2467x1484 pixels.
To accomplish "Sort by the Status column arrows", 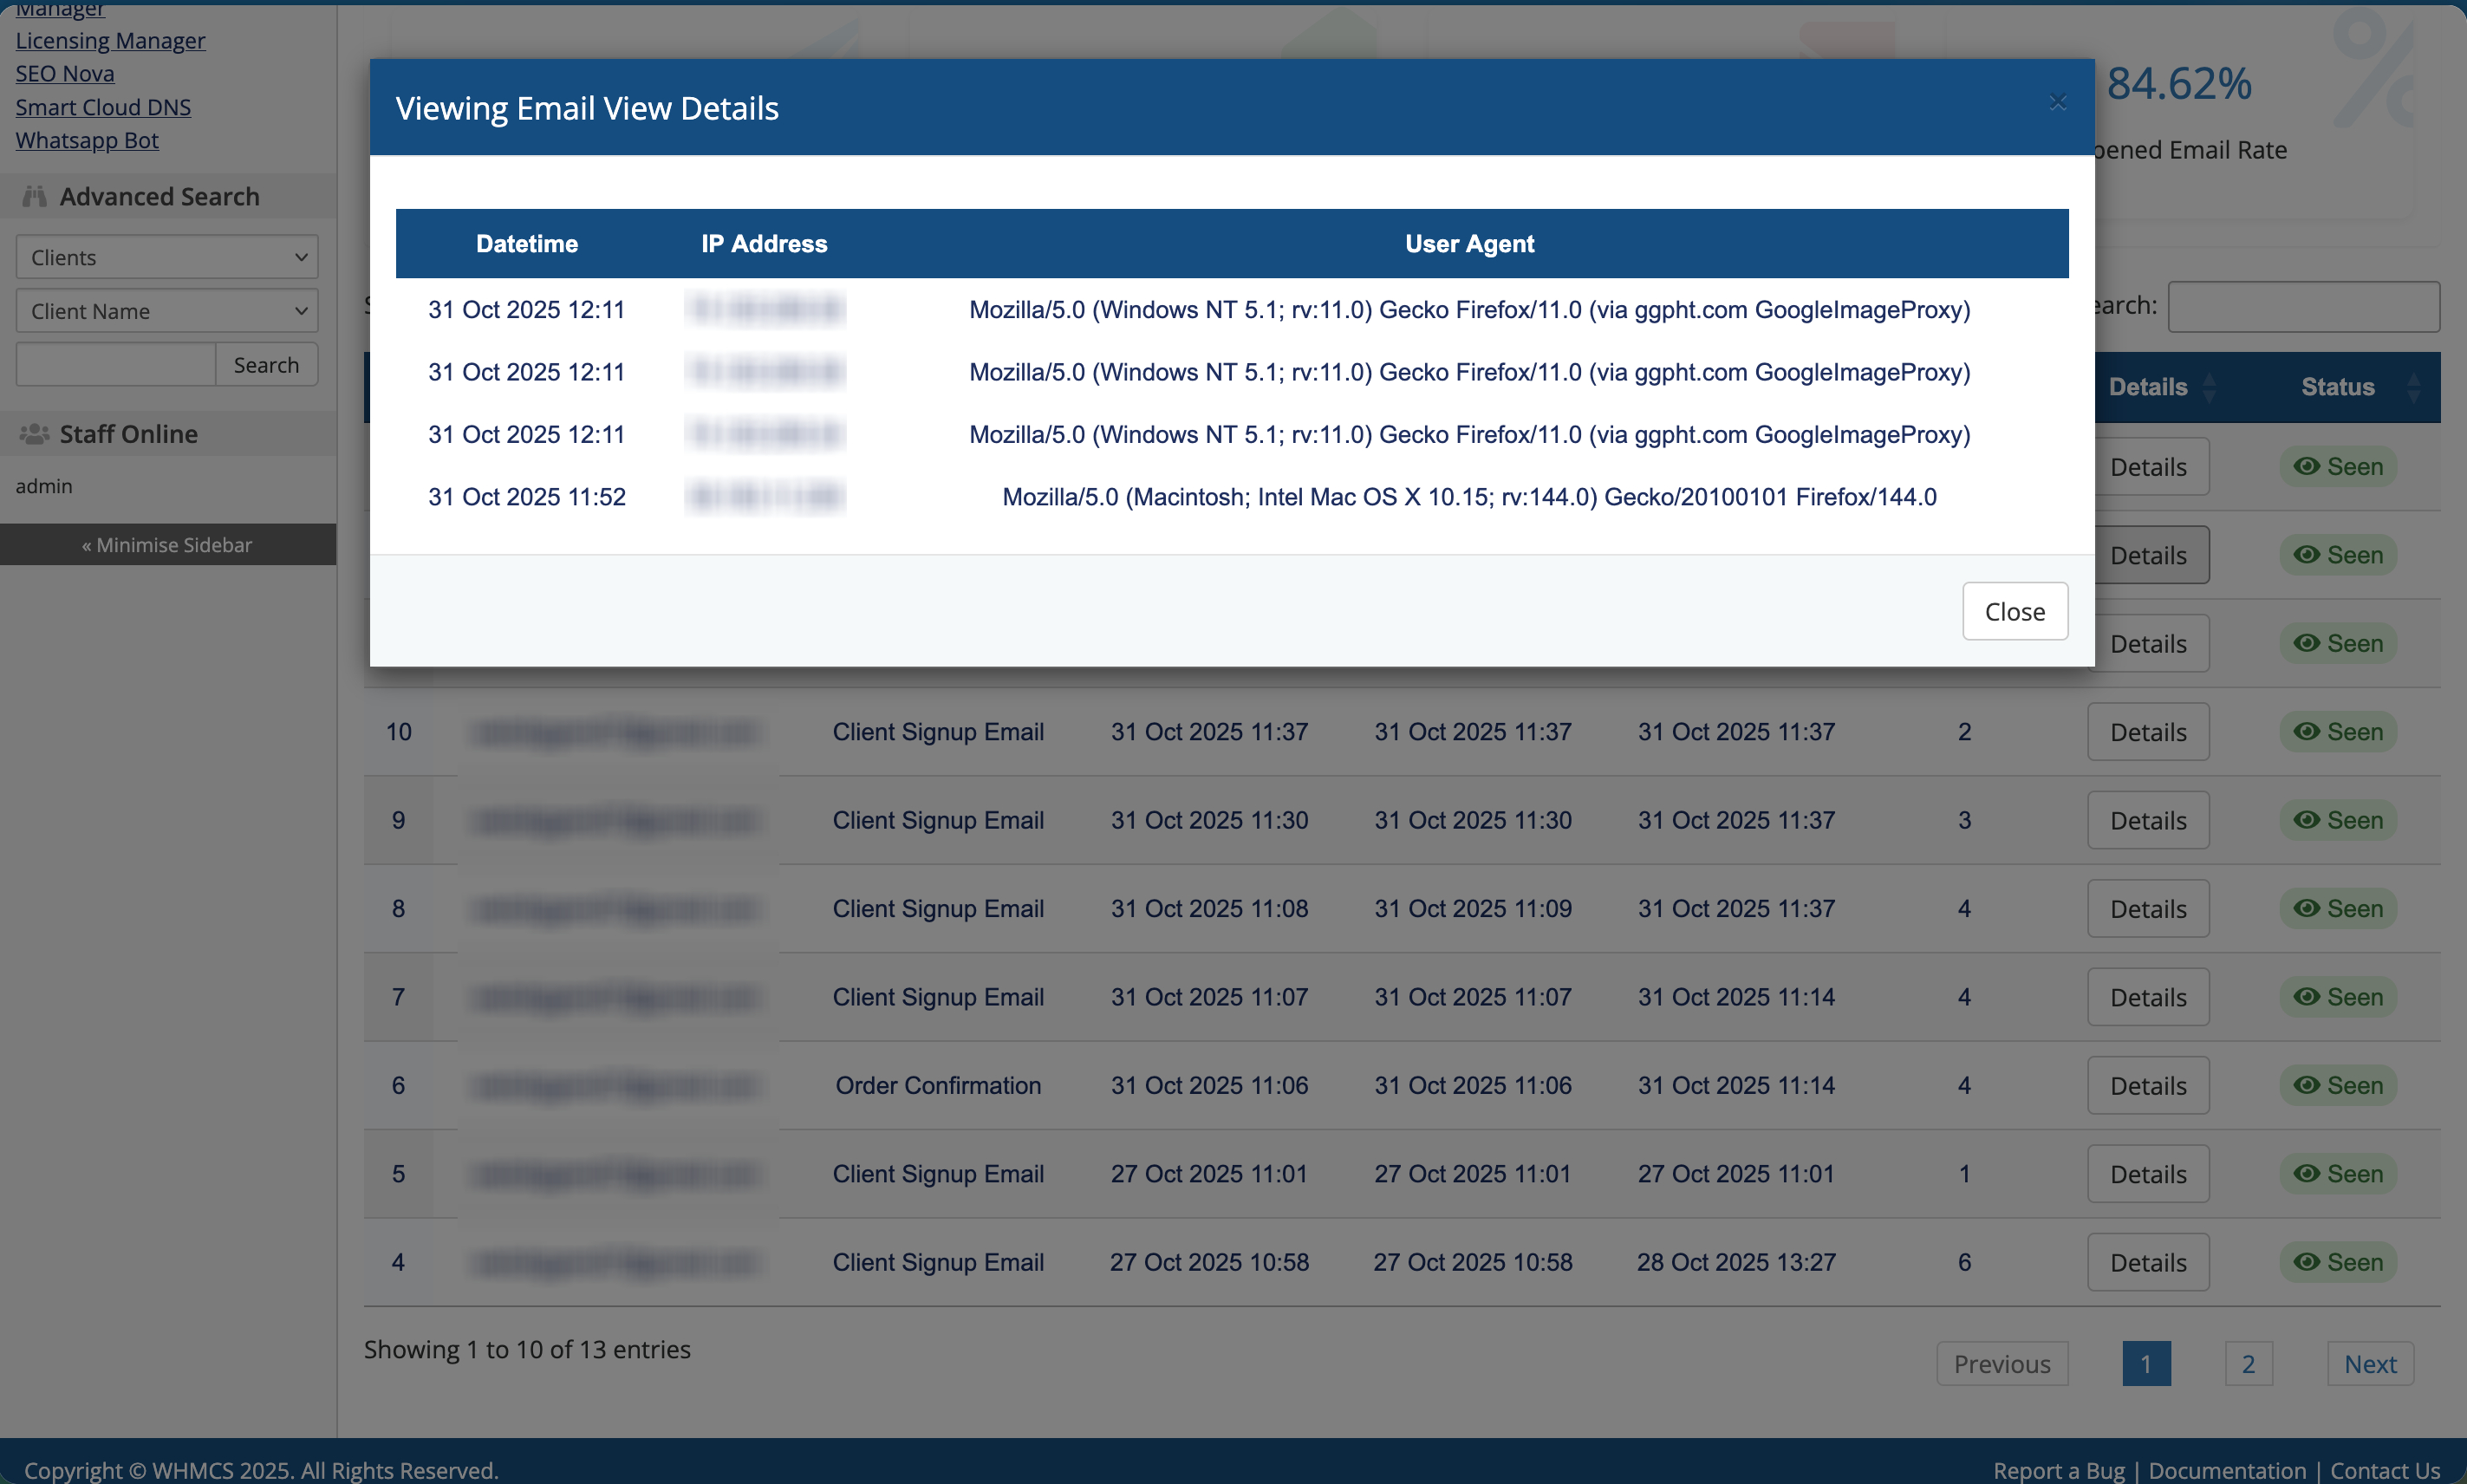I will [x=2413, y=387].
